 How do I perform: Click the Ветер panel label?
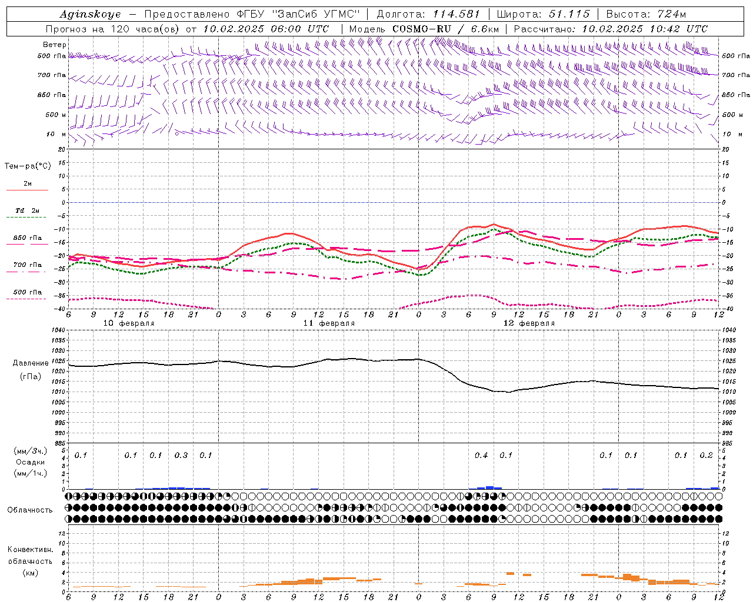[x=54, y=45]
